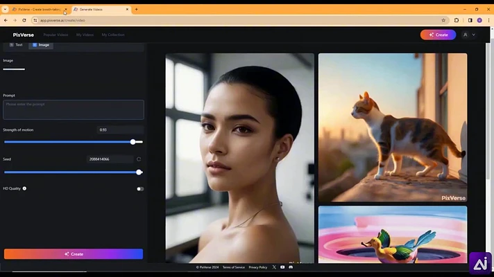
Task: Open the browser tab search dropdown
Action: tap(5, 10)
